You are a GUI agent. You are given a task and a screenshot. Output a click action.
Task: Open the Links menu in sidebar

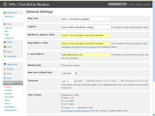coord(9,47)
